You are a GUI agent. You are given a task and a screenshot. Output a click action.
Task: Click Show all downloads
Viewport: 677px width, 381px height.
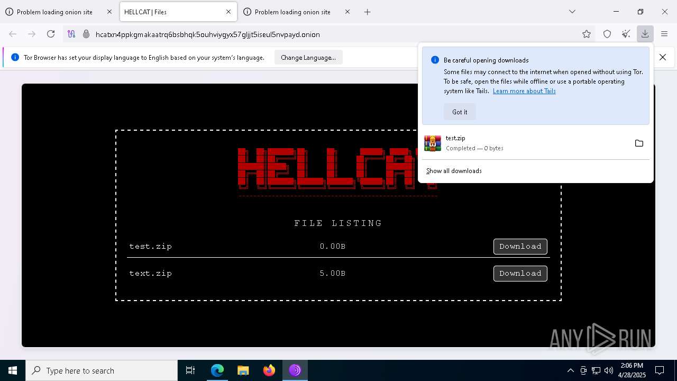tap(454, 171)
